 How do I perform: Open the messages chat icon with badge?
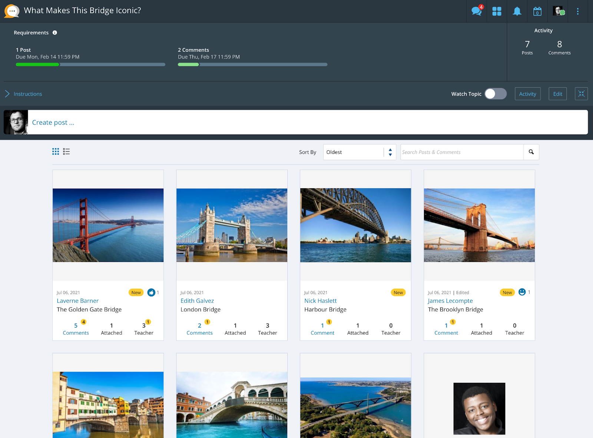[477, 11]
